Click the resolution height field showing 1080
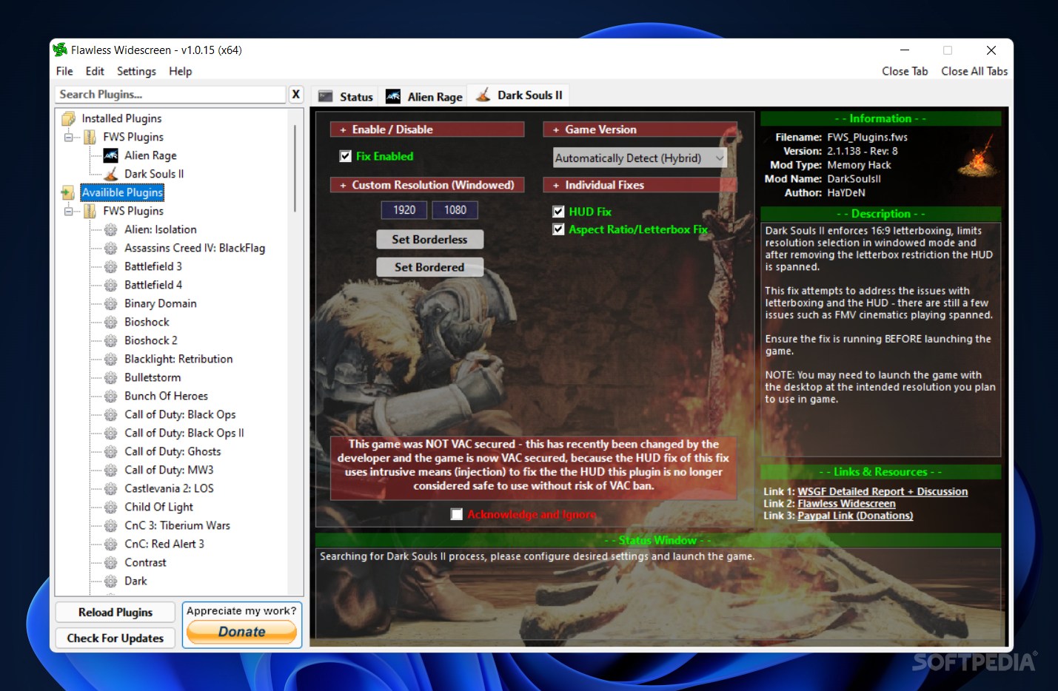1058x691 pixels. (455, 210)
